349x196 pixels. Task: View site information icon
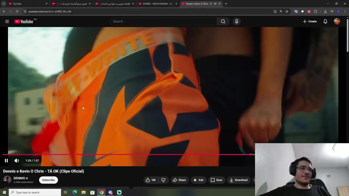click(x=25, y=11)
